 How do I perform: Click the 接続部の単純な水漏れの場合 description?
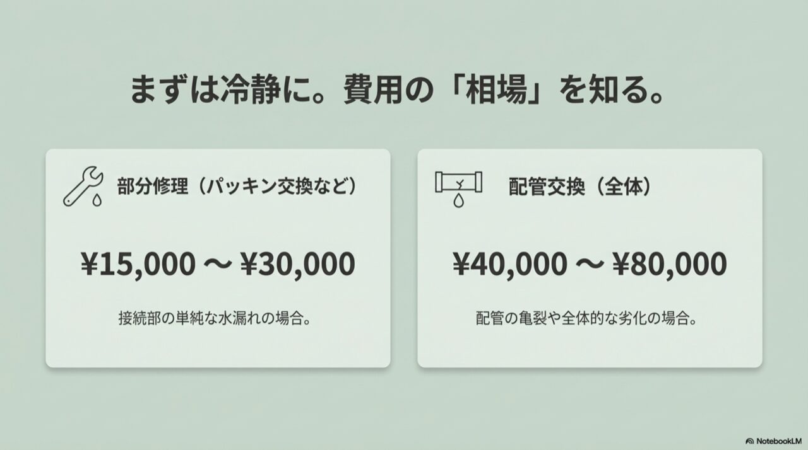[x=217, y=318]
